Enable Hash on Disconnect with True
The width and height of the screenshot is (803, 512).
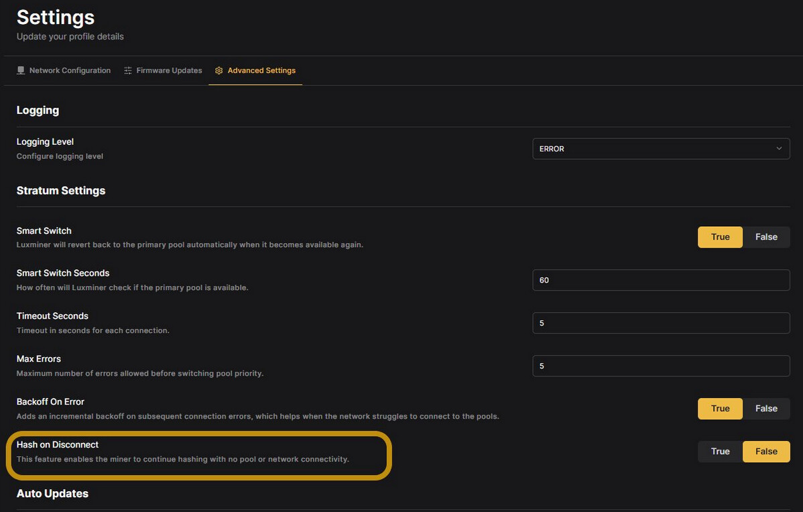[x=720, y=452]
